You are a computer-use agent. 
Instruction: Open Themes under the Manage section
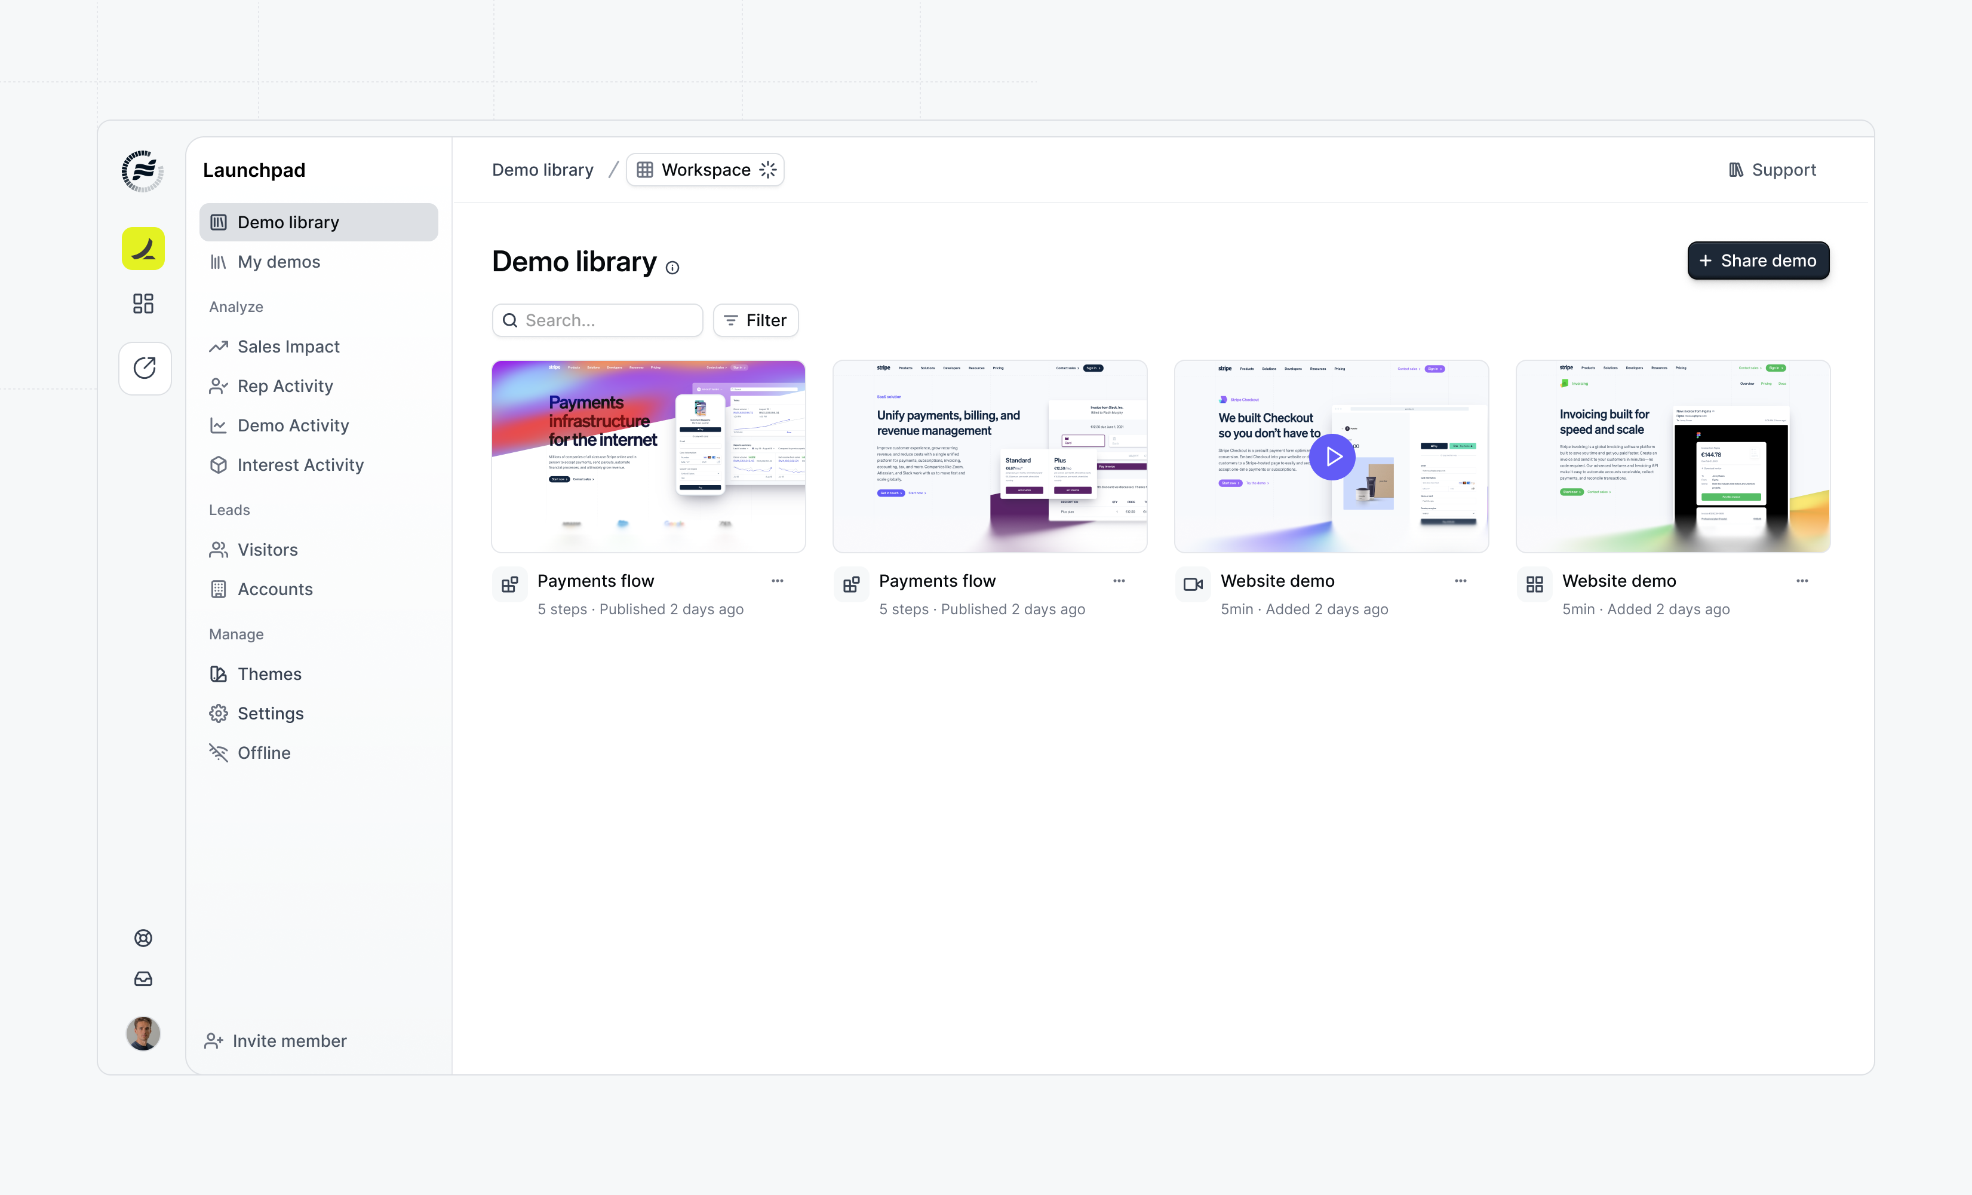coord(269,673)
